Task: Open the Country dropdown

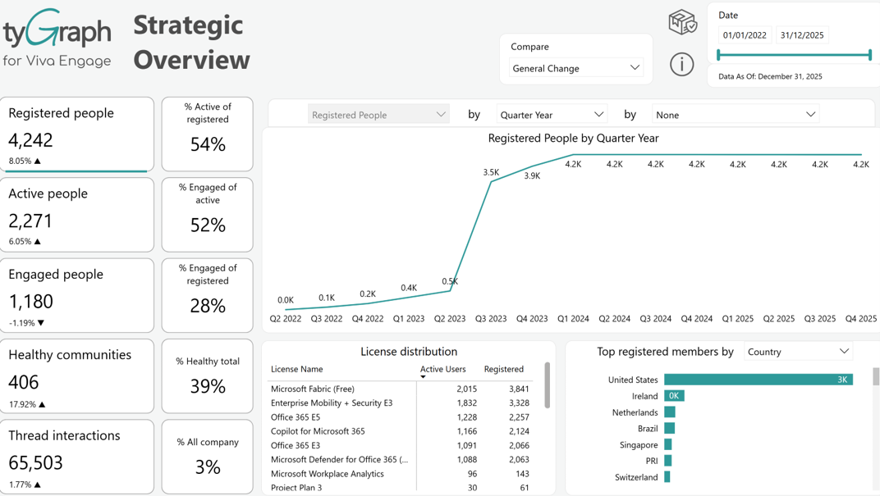Action: (x=798, y=352)
